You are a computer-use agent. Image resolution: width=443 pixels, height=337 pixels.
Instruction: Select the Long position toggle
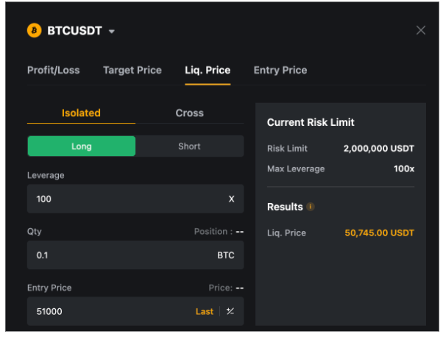[82, 146]
